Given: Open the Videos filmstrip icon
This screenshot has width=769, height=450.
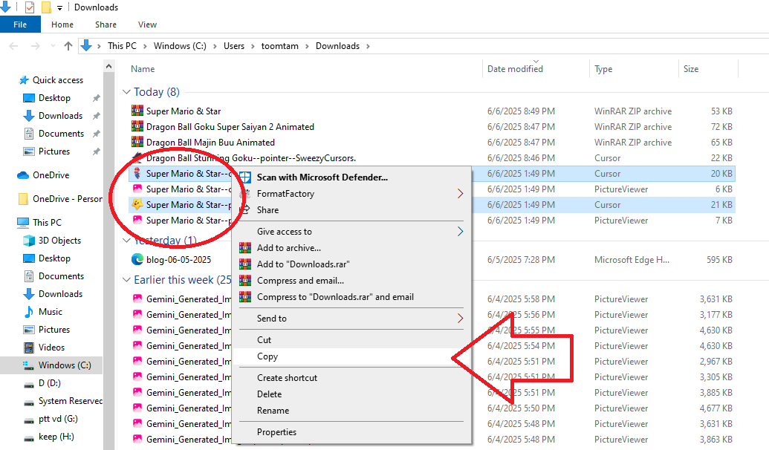Looking at the screenshot, I should point(29,348).
